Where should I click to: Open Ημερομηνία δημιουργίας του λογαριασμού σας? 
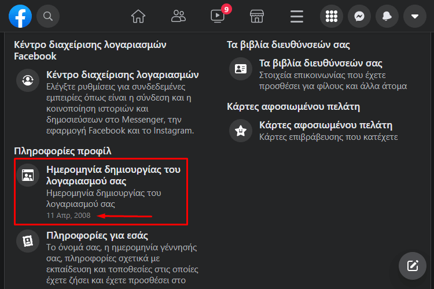113,175
